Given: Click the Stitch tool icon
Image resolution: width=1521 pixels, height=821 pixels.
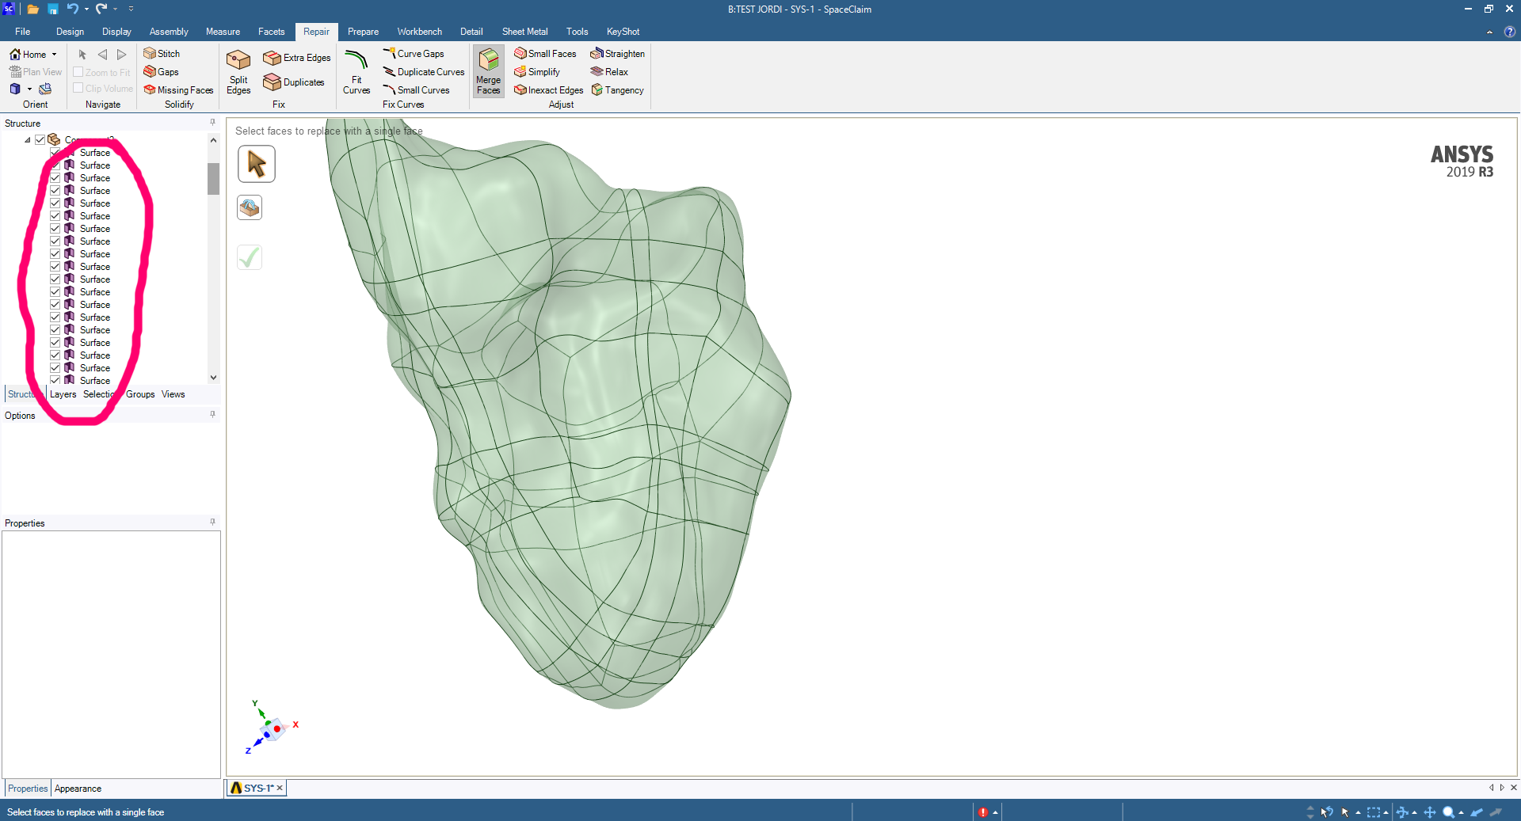Looking at the screenshot, I should click(150, 54).
